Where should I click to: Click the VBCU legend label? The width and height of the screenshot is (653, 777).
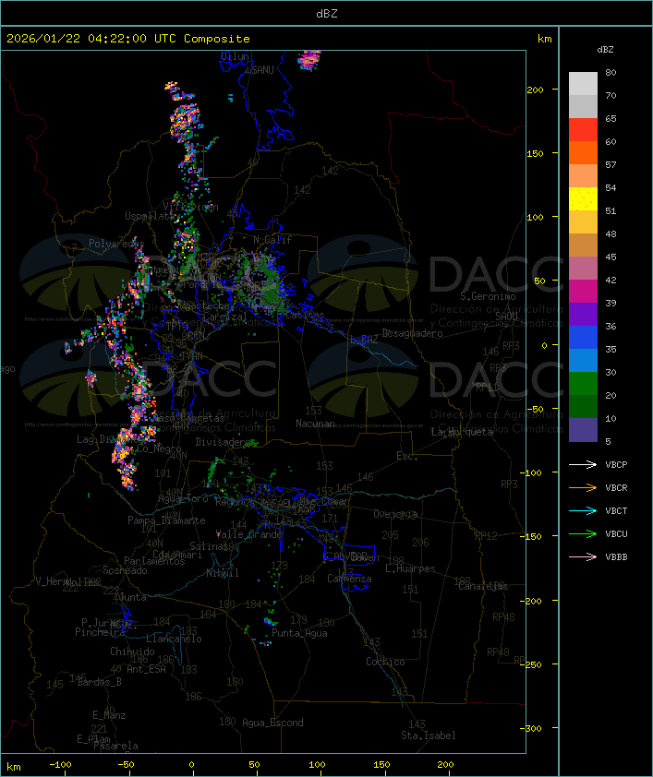[x=616, y=533]
